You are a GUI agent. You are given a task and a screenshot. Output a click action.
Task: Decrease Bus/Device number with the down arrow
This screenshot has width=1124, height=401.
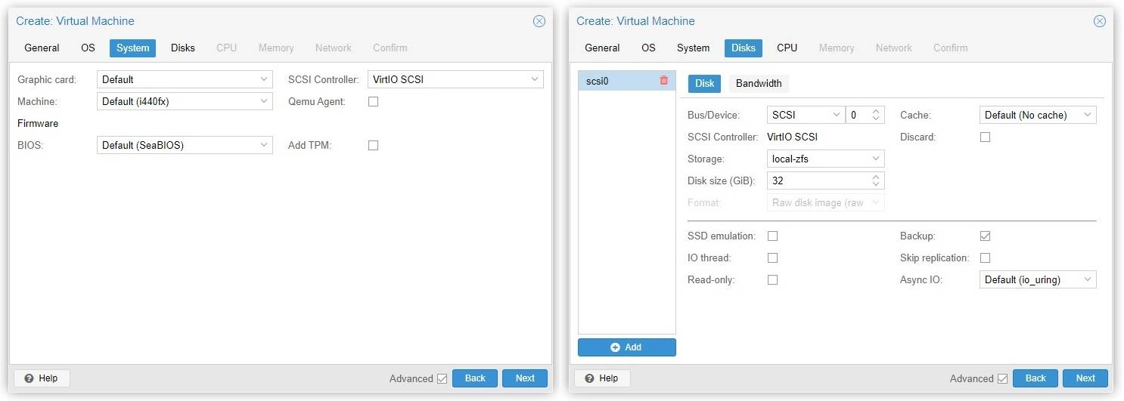pyautogui.click(x=876, y=119)
